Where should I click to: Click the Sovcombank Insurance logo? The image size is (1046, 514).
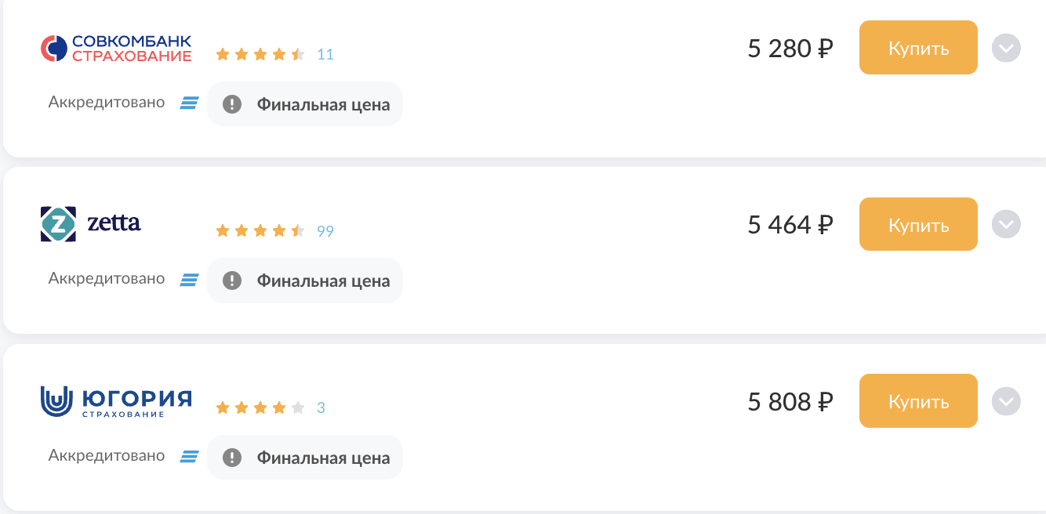116,48
